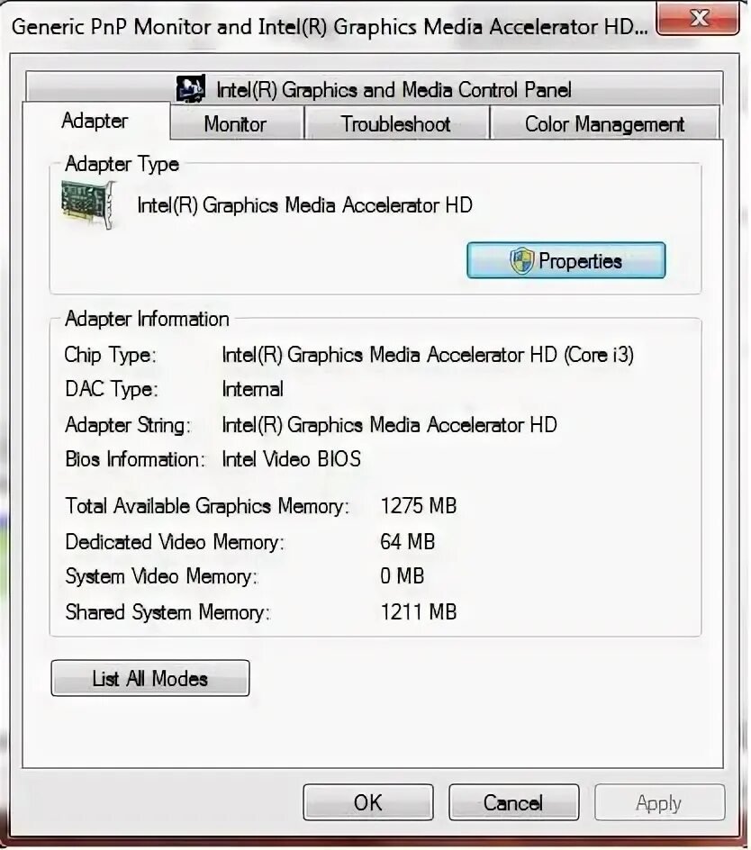Click the 1211 MB shared system memory value
751x850 pixels.
[418, 612]
